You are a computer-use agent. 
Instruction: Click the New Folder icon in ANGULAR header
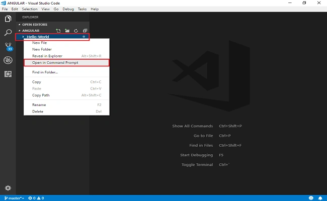tap(67, 31)
